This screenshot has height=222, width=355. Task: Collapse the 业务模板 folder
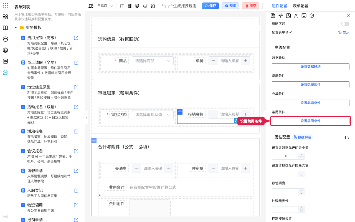(x=16, y=28)
